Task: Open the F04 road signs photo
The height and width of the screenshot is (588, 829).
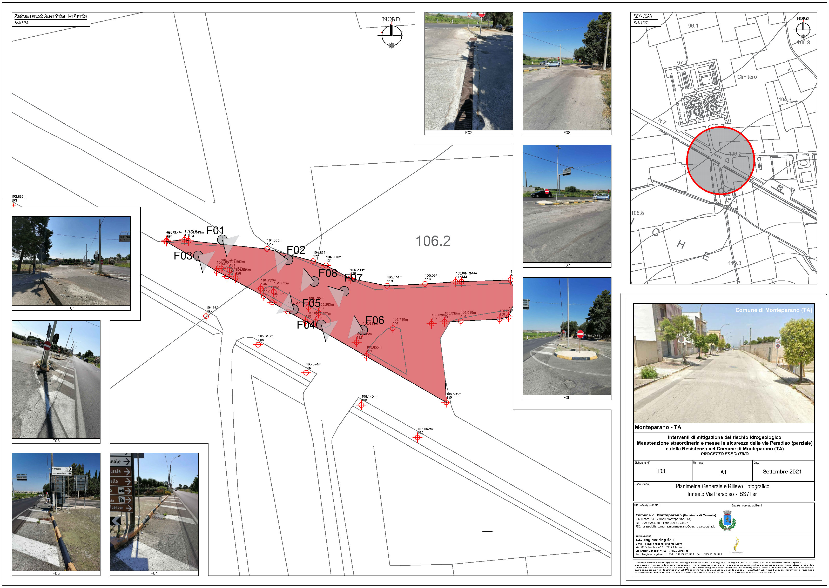Action: [x=154, y=512]
